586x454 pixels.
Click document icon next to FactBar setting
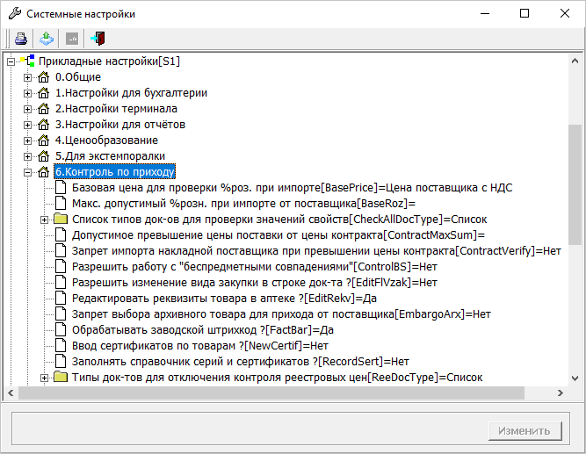61,330
